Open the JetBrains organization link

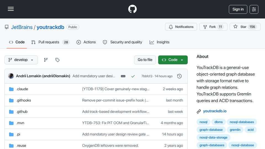tap(22, 27)
